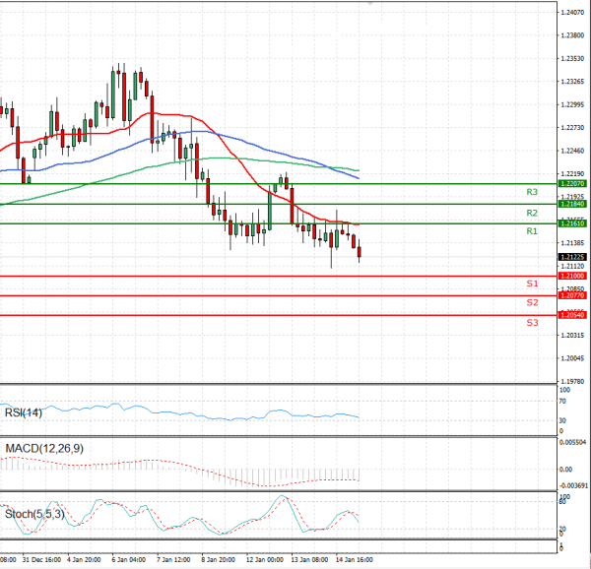This screenshot has height=569, width=591.
Task: Select the 1.22070 price tag
Action: click(572, 184)
